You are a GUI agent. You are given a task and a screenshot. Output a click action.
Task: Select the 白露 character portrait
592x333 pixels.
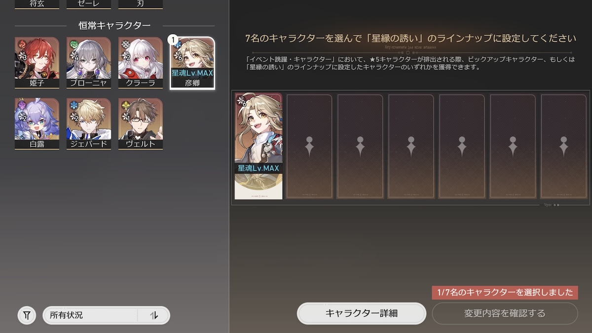37,124
